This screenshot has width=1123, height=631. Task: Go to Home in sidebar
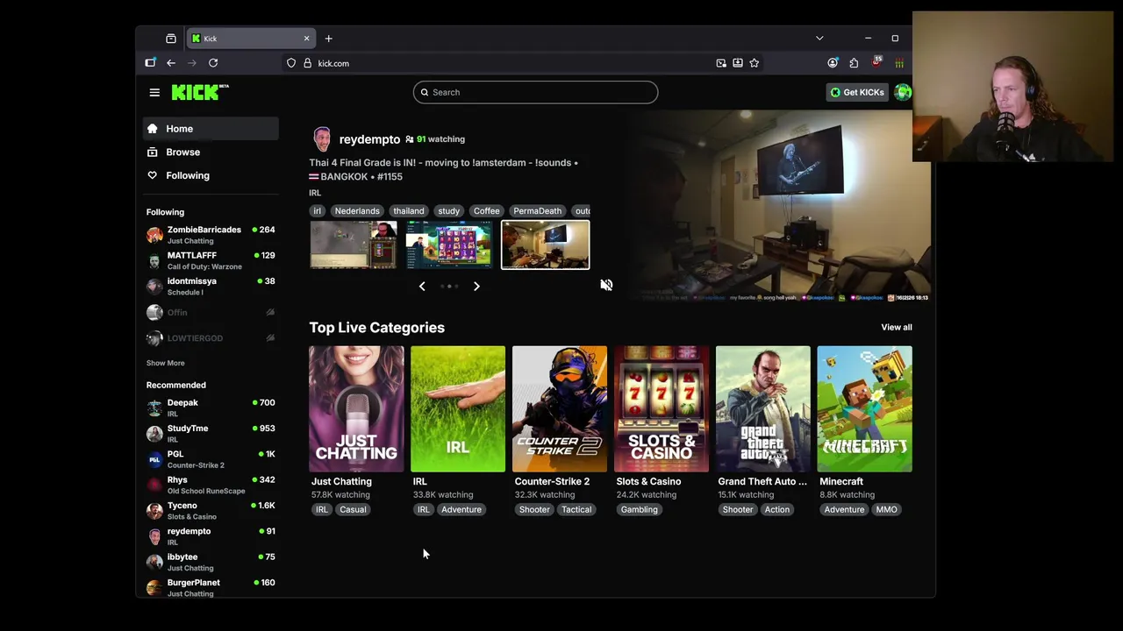click(211, 129)
